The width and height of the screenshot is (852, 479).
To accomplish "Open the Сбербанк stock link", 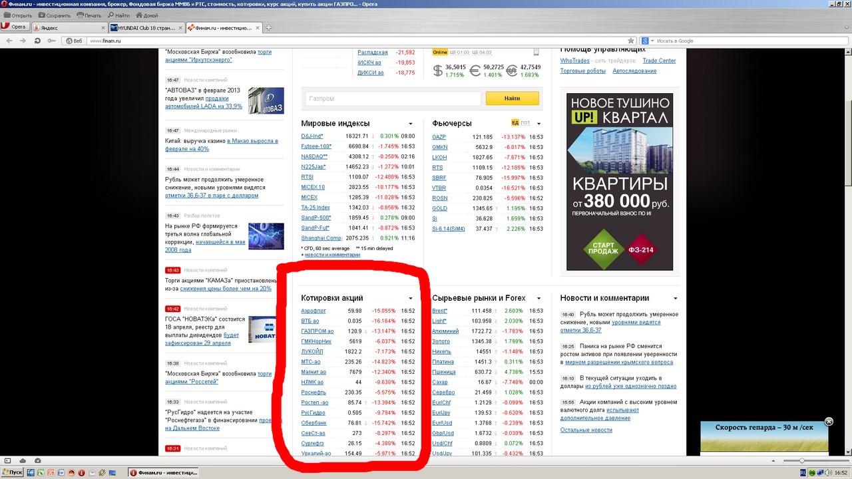I will (x=314, y=423).
